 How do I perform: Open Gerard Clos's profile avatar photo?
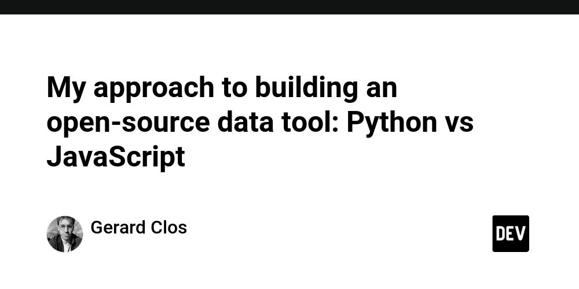click(65, 234)
